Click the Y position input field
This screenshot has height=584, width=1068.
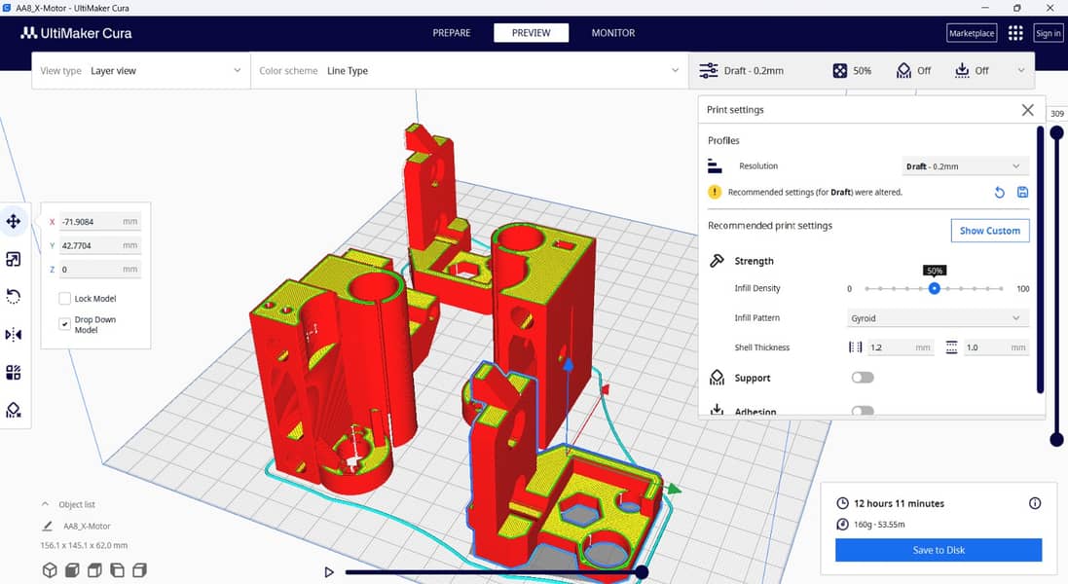(x=99, y=245)
